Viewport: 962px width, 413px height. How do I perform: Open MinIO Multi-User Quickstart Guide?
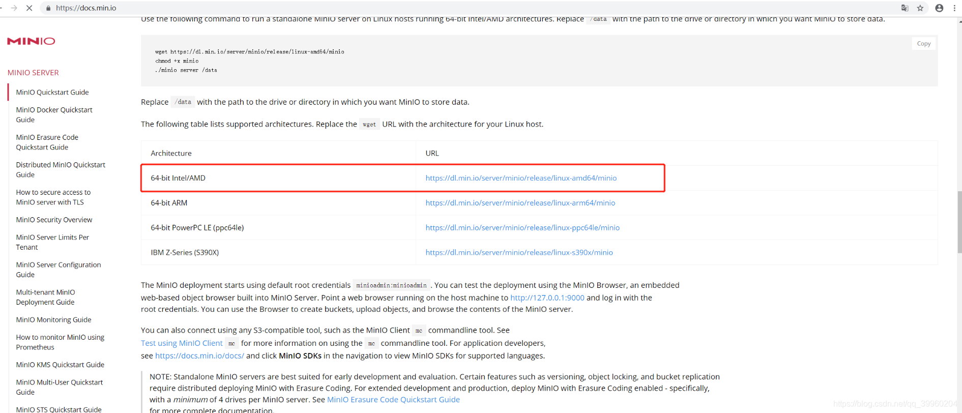click(x=60, y=387)
